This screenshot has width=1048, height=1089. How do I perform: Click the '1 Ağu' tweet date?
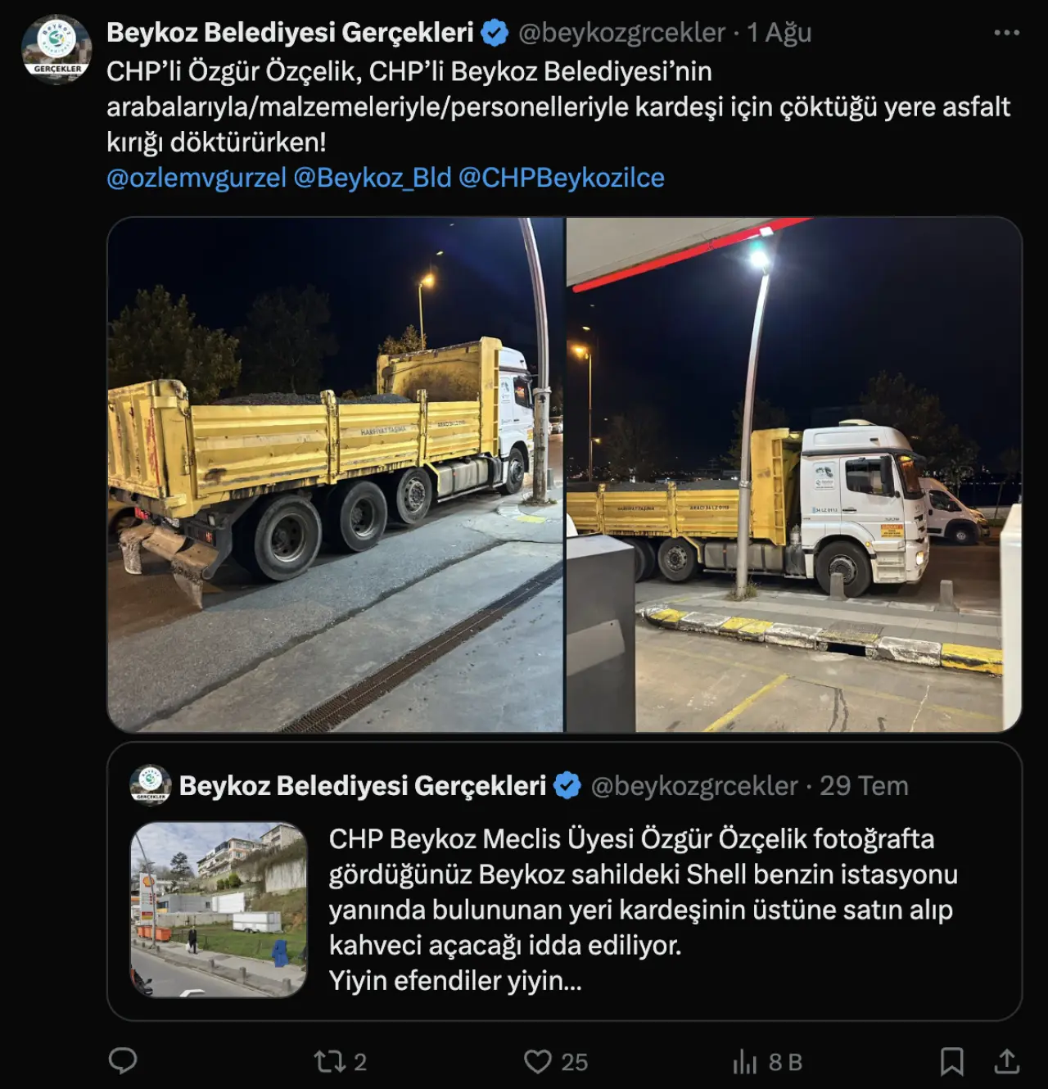pos(779,33)
